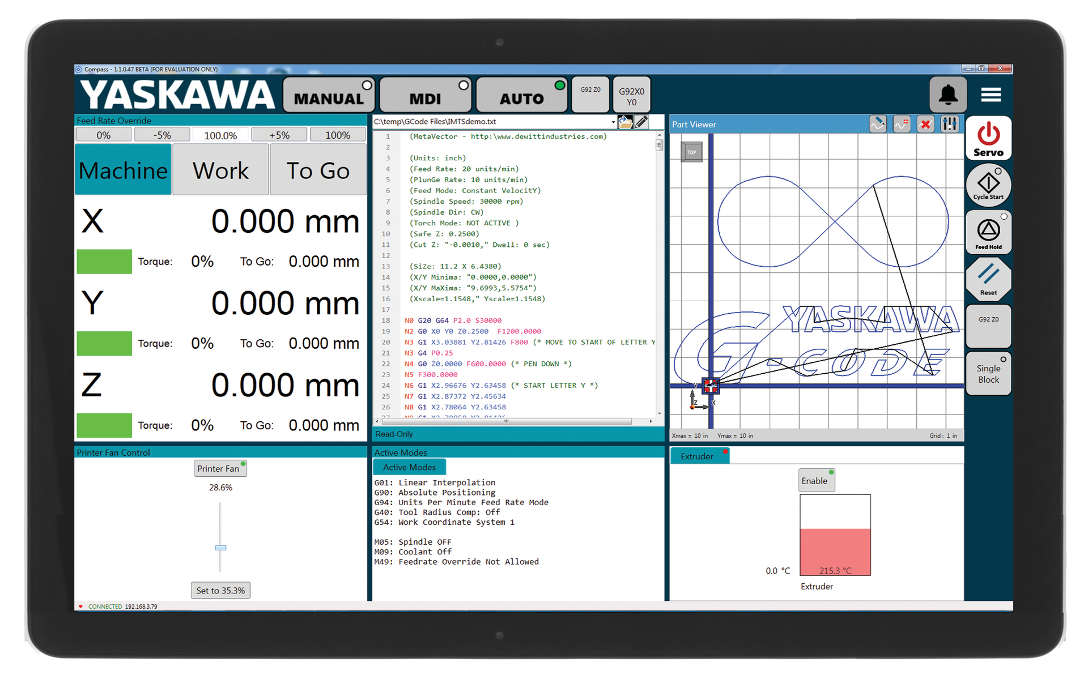This screenshot has height=688, width=1088.
Task: Toggle Single Block mode
Action: click(x=988, y=374)
